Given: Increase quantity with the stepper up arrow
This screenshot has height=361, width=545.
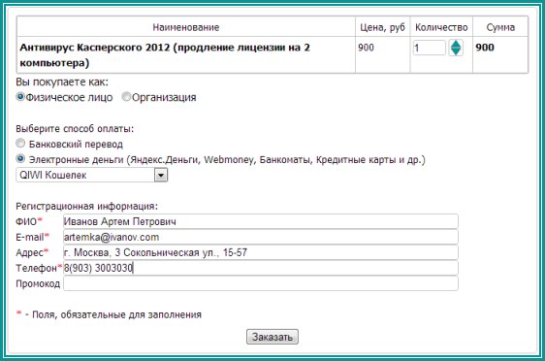Looking at the screenshot, I should tap(456, 44).
